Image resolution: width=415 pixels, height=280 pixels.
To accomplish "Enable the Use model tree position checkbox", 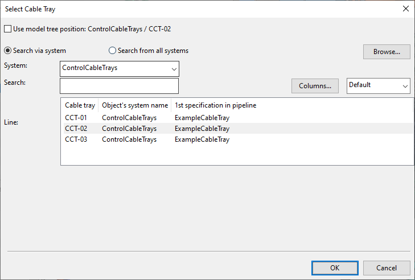I will 7,29.
